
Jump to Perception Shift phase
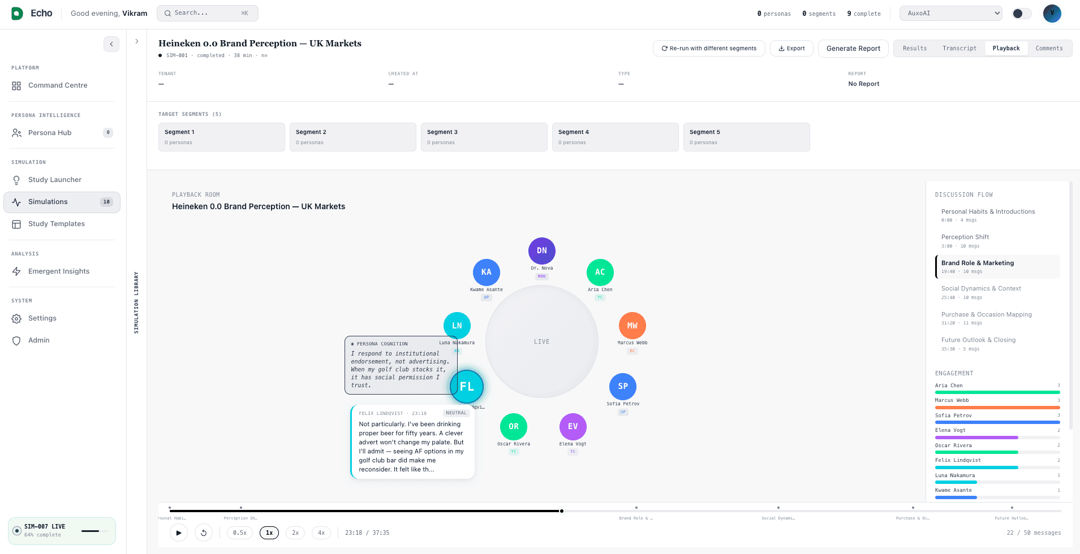click(x=997, y=241)
